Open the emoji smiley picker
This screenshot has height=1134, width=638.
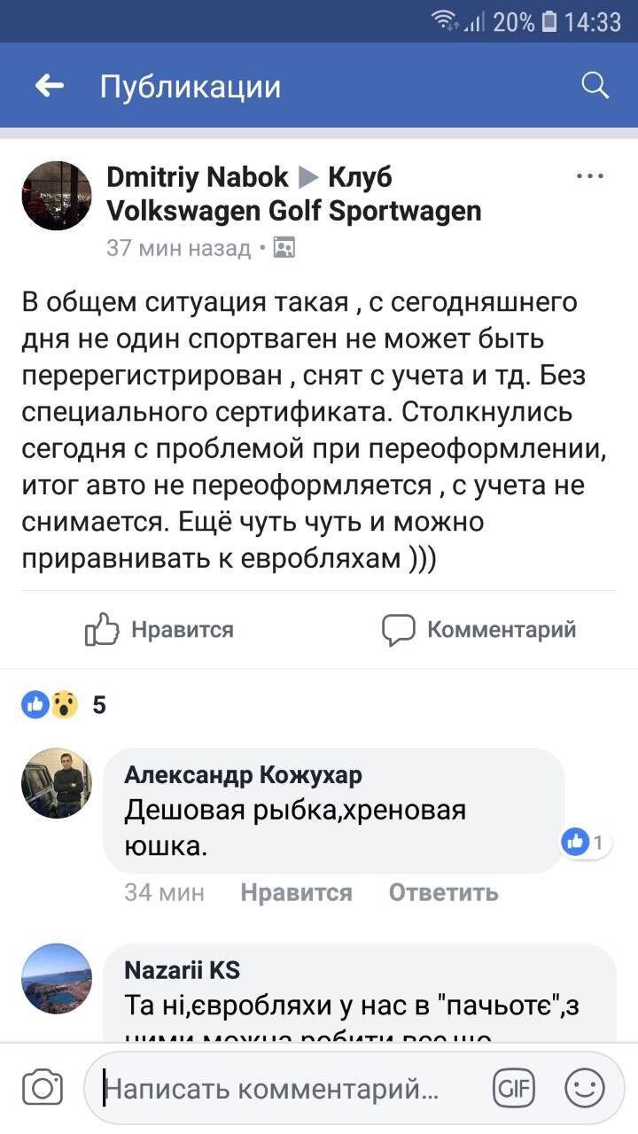pyautogui.click(x=585, y=1088)
